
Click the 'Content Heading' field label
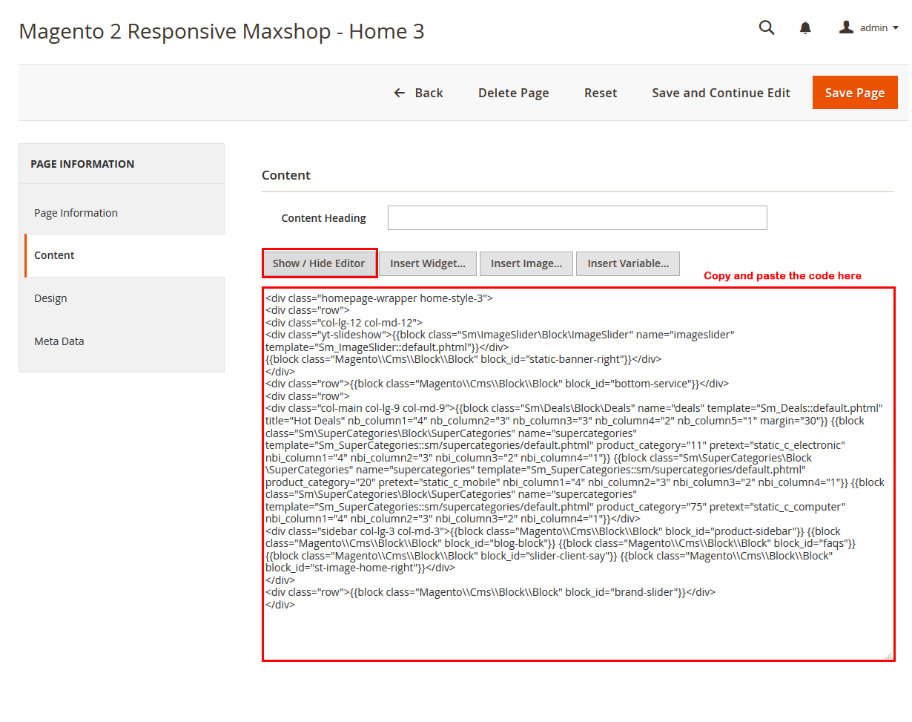324,218
